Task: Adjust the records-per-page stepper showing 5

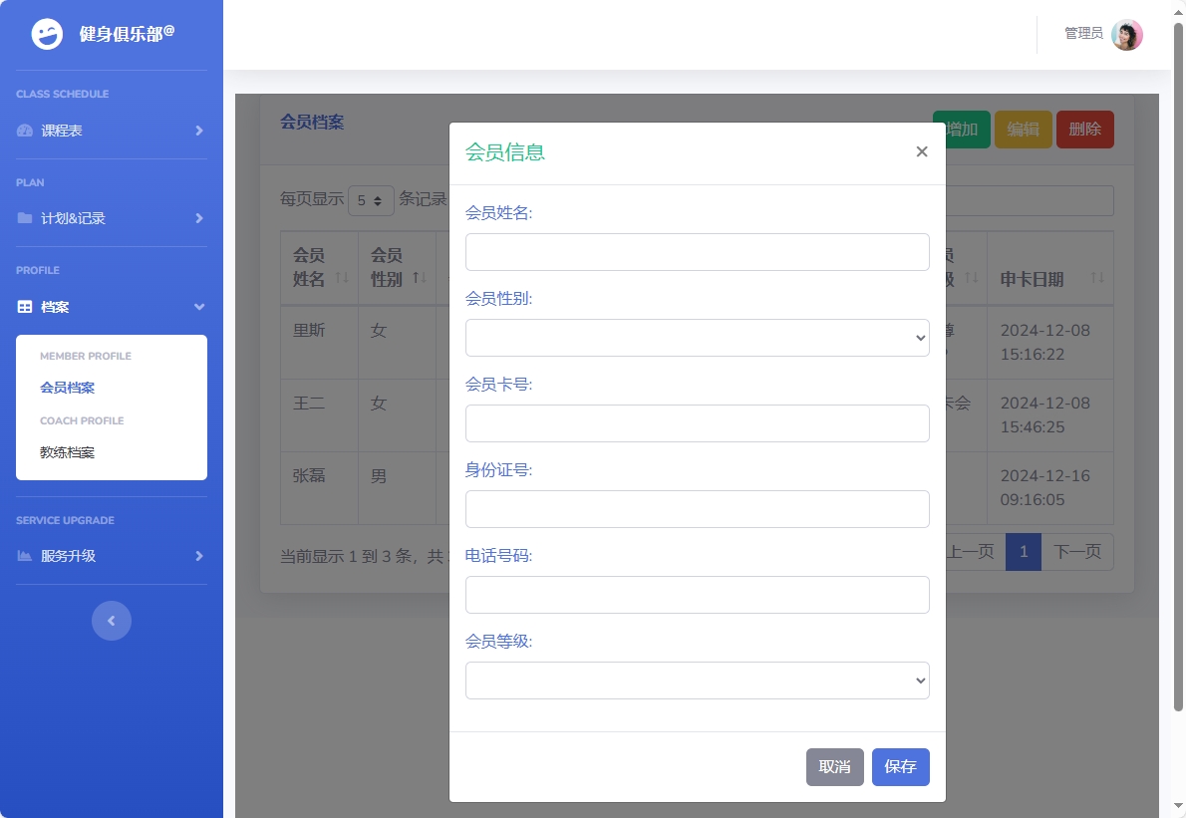Action: [371, 200]
